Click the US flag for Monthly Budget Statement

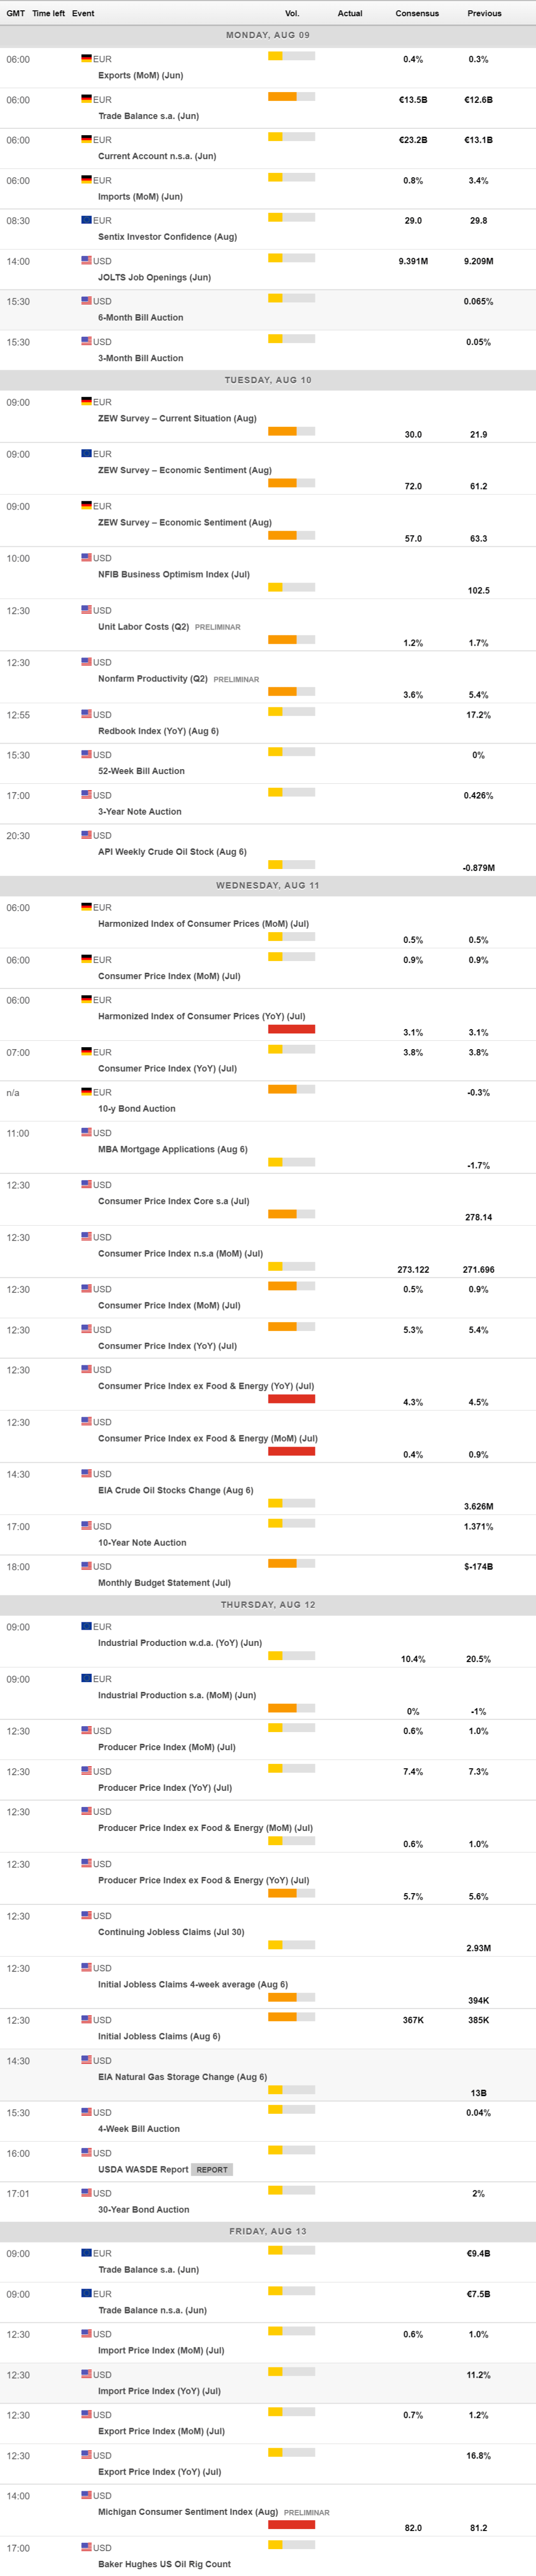(x=87, y=1565)
